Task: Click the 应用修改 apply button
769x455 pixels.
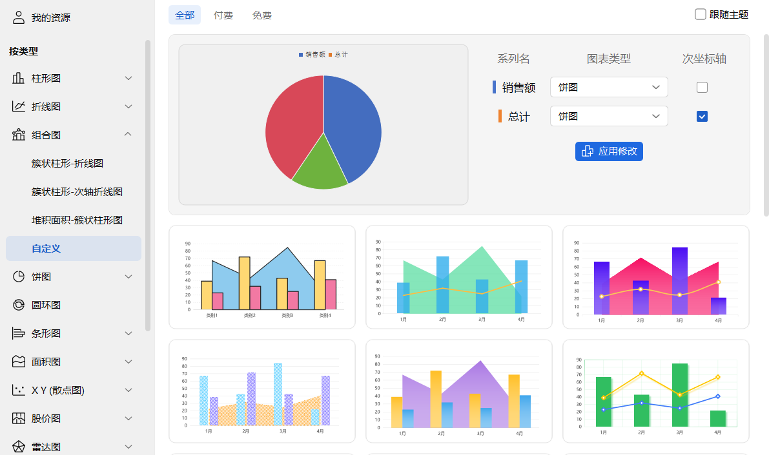Action: point(609,151)
